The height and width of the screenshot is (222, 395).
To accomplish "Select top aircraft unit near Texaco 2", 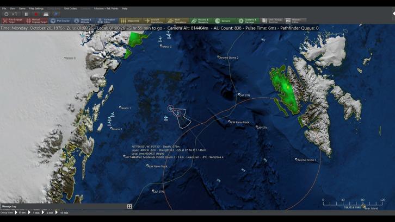I will [x=169, y=35].
